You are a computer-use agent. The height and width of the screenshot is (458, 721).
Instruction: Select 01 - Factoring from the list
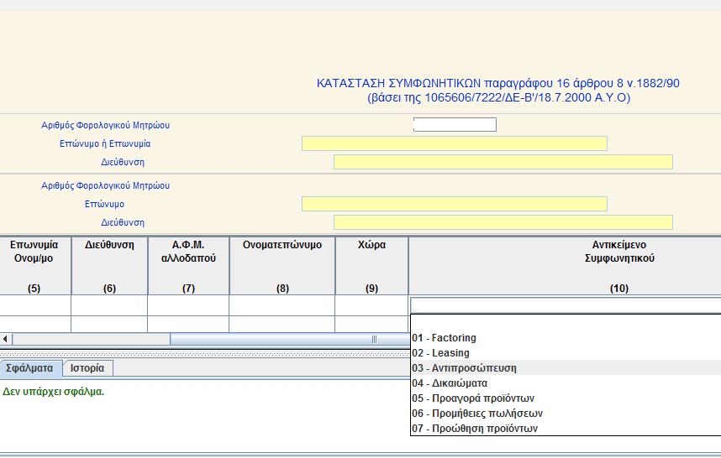click(566, 338)
